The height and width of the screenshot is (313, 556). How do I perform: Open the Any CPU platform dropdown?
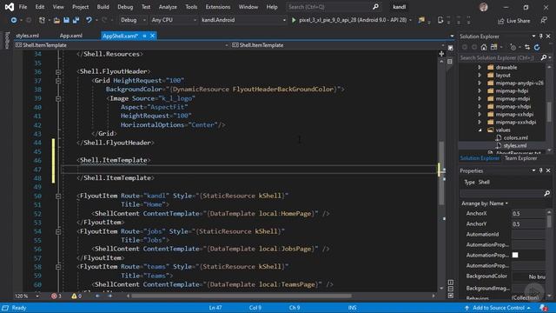tap(174, 20)
